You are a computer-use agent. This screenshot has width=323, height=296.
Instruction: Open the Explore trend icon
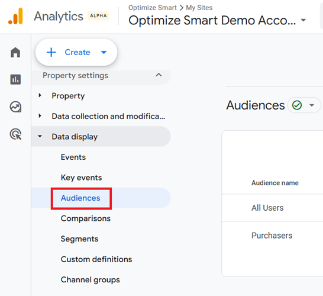pyautogui.click(x=15, y=107)
